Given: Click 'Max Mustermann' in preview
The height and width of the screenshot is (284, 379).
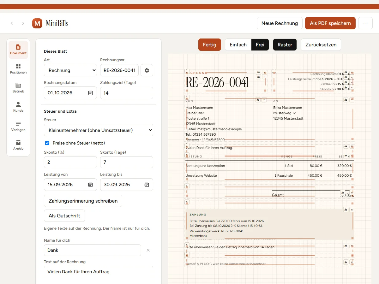Looking at the screenshot, I should (199, 108).
